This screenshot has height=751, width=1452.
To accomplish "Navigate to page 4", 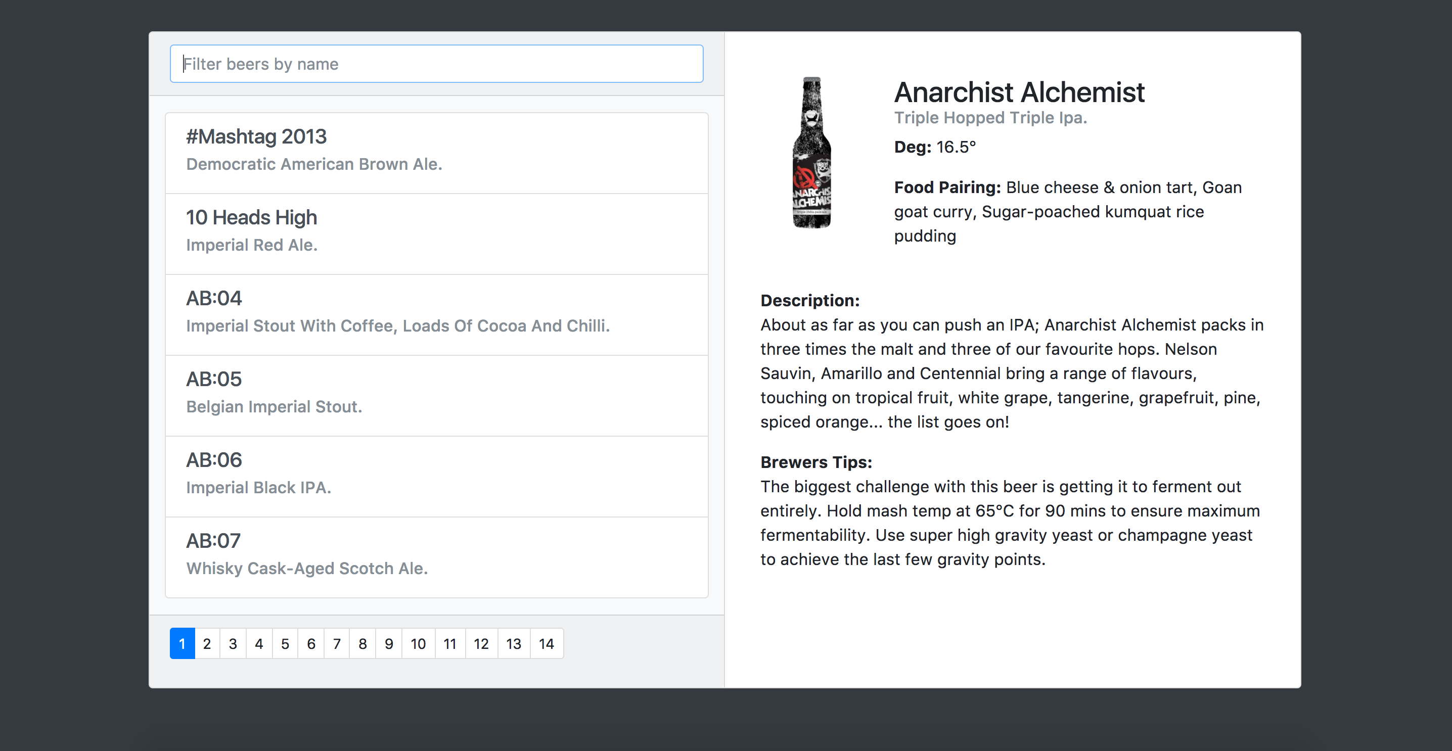I will (x=259, y=643).
